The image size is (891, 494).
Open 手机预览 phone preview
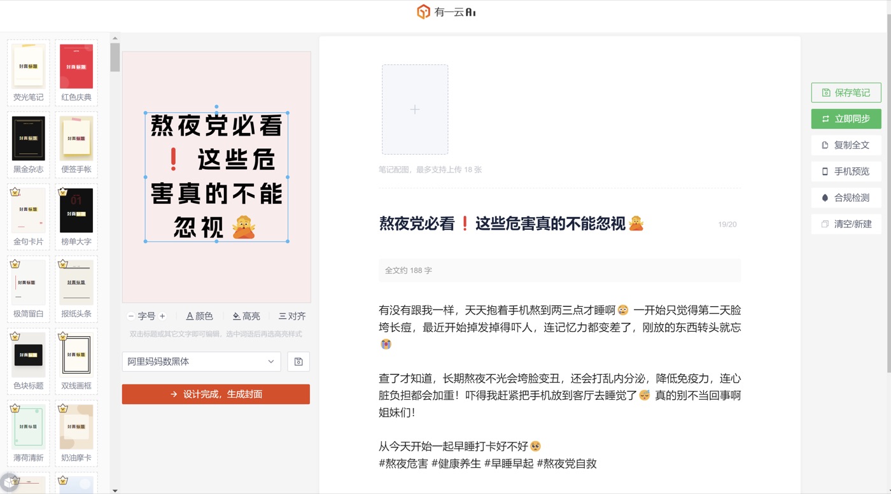click(846, 171)
